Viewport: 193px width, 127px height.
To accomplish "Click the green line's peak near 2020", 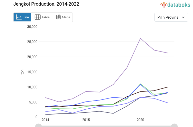I will (x=140, y=84).
